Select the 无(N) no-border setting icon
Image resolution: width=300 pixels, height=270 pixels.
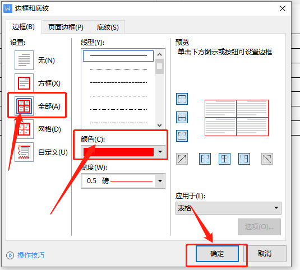24,60
